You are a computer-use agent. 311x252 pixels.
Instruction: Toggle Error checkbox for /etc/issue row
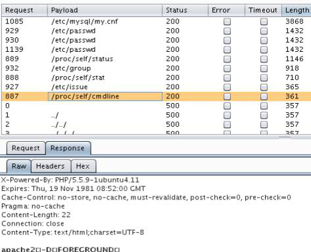227,87
